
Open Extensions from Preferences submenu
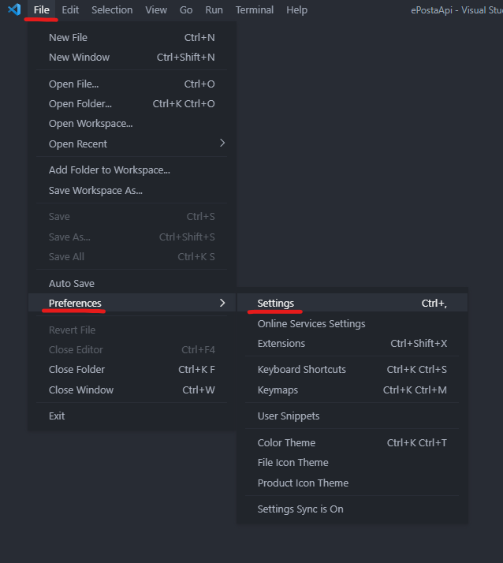click(x=352, y=343)
